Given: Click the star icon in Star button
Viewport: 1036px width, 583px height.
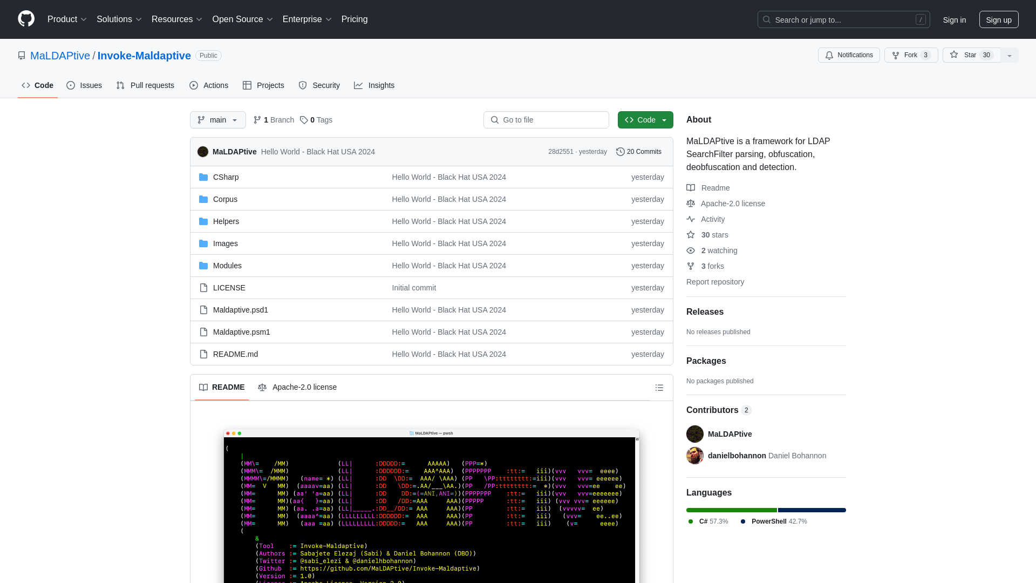Looking at the screenshot, I should click(x=954, y=55).
